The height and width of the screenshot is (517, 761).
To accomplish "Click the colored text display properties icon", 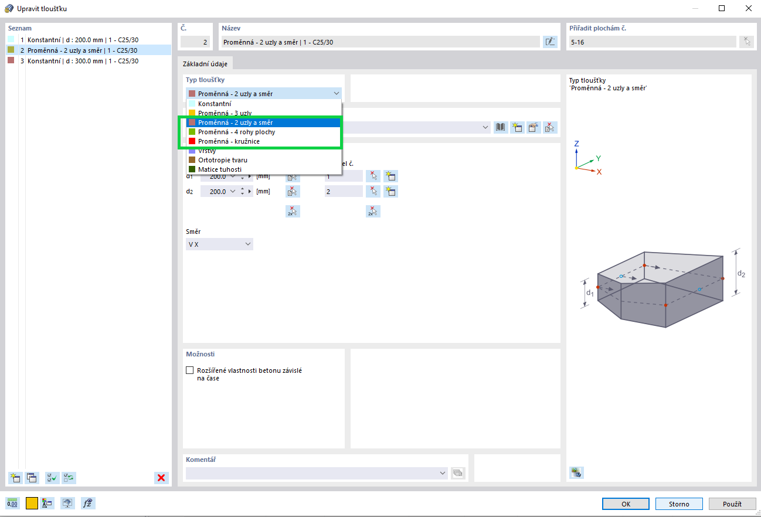I will tap(48, 503).
